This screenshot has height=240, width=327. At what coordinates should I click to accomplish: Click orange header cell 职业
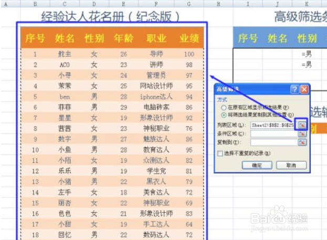tap(156, 38)
